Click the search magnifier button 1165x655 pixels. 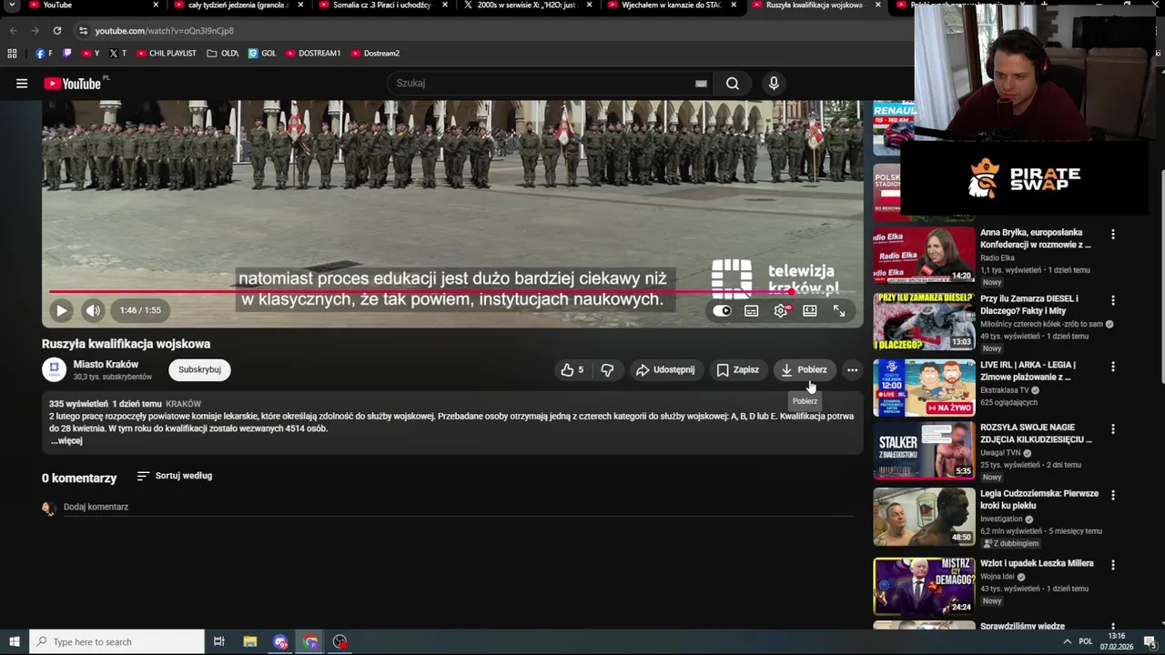coord(733,84)
